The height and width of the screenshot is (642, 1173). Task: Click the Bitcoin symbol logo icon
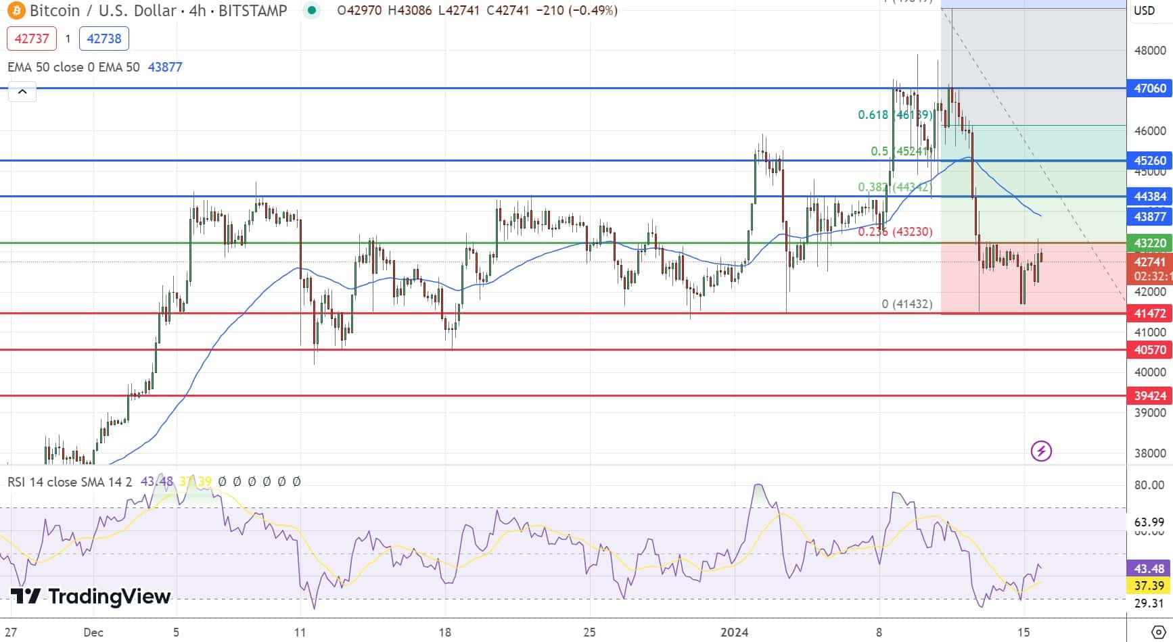click(x=16, y=11)
